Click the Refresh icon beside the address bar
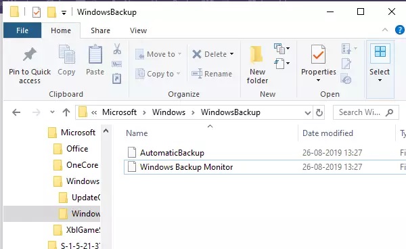The width and height of the screenshot is (406, 249). [x=319, y=112]
